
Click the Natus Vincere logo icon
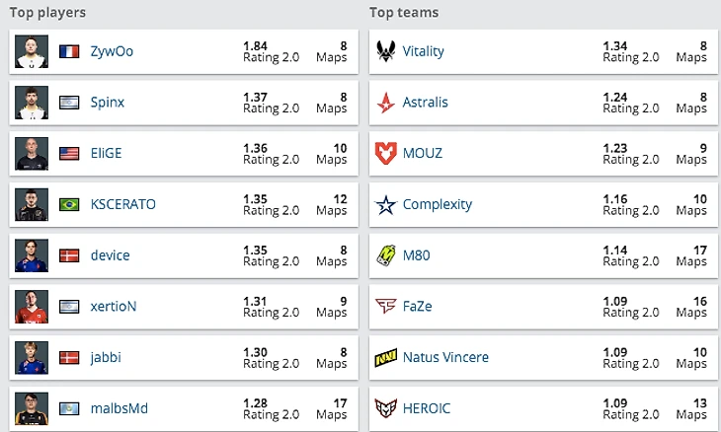pos(385,357)
